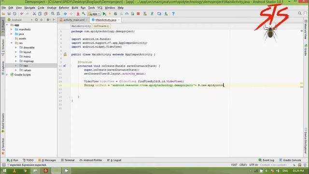Screen dimensions: 309x174
Task: Switch to activity_main.xml tab
Action: tap(74, 20)
